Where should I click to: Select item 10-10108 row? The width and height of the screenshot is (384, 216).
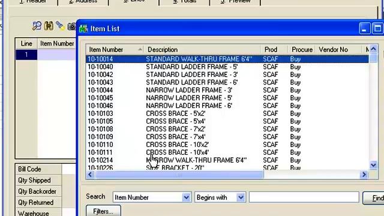[227, 129]
